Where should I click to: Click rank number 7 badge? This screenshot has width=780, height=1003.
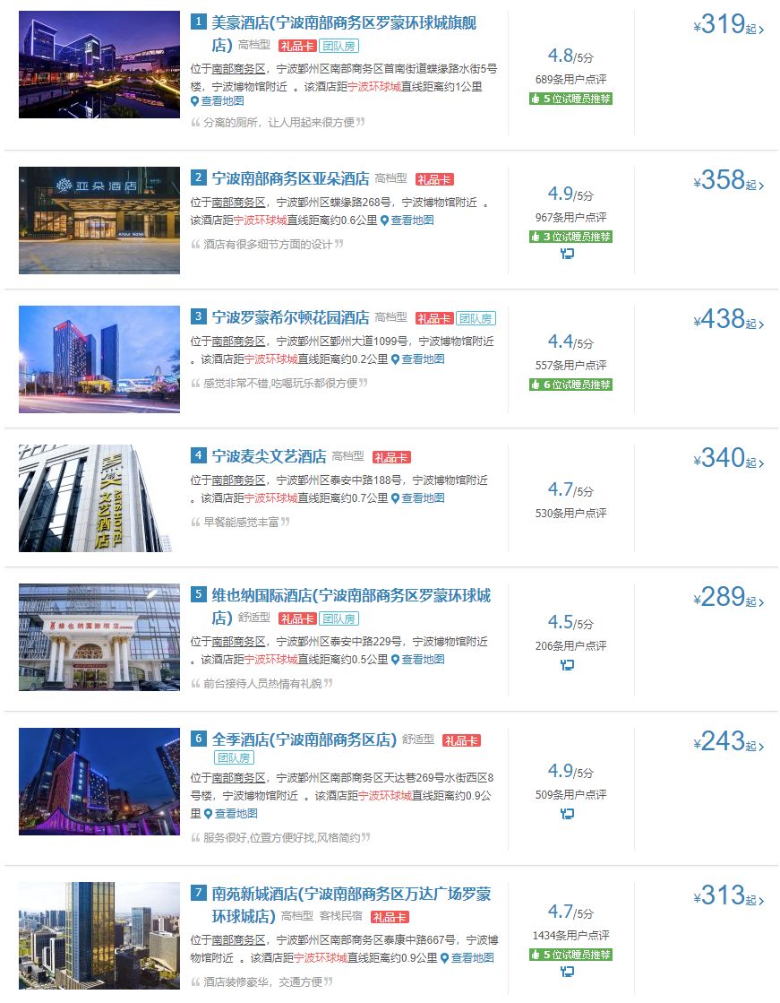[x=198, y=893]
